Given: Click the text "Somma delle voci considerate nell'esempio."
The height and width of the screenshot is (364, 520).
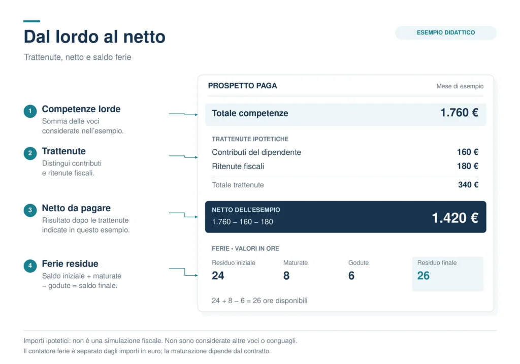Looking at the screenshot, I should pos(83,126).
